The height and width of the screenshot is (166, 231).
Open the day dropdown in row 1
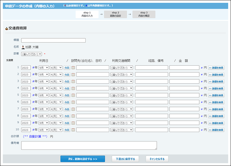(x=56, y=68)
